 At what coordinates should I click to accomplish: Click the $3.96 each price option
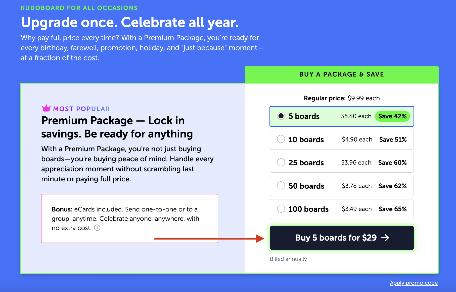[356, 163]
